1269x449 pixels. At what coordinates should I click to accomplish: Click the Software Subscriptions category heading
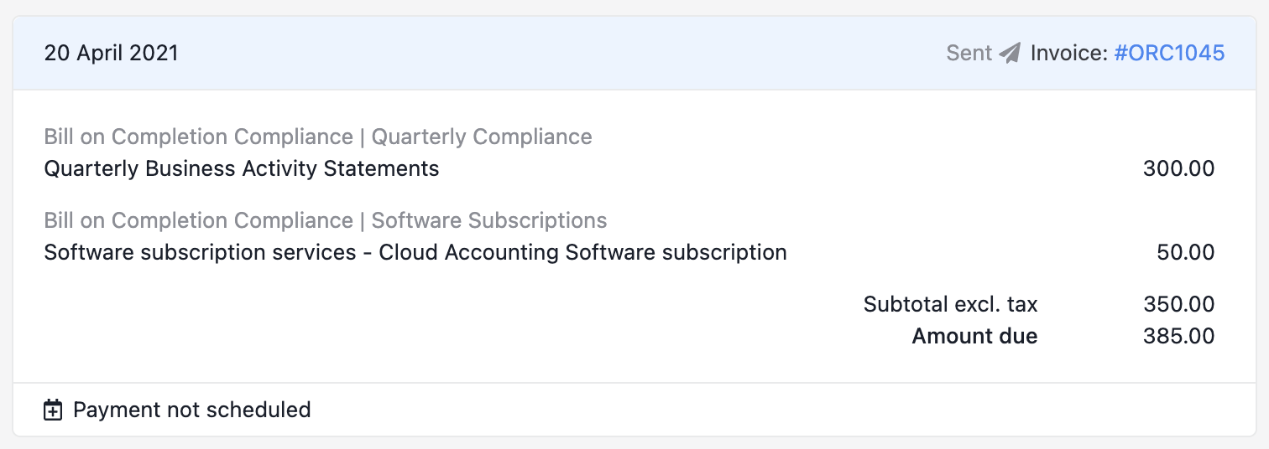[x=489, y=220]
